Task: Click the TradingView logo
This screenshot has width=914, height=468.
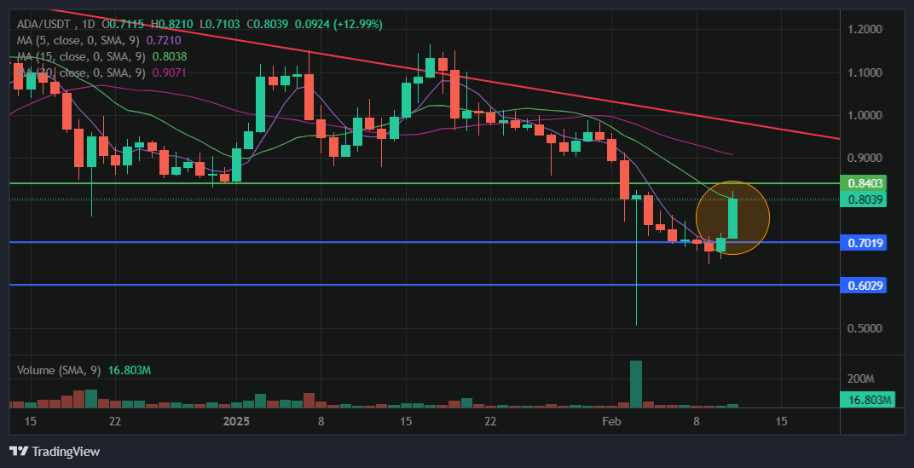Action: (x=55, y=451)
